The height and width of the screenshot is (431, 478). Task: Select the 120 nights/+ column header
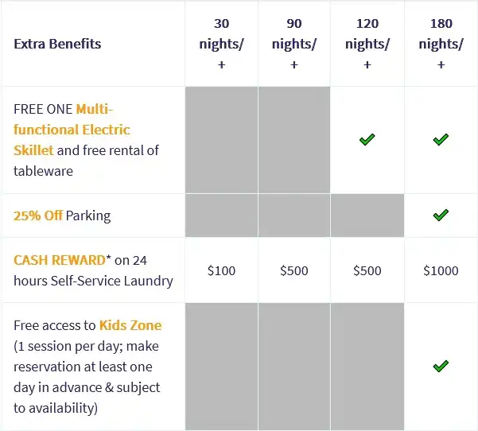367,44
